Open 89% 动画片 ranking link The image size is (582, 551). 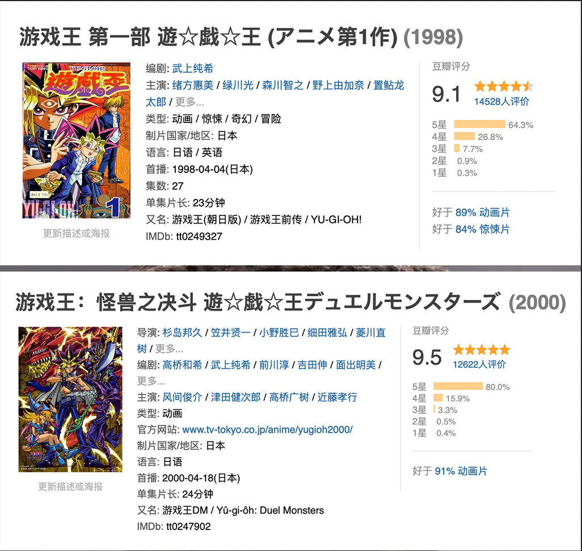[482, 213]
